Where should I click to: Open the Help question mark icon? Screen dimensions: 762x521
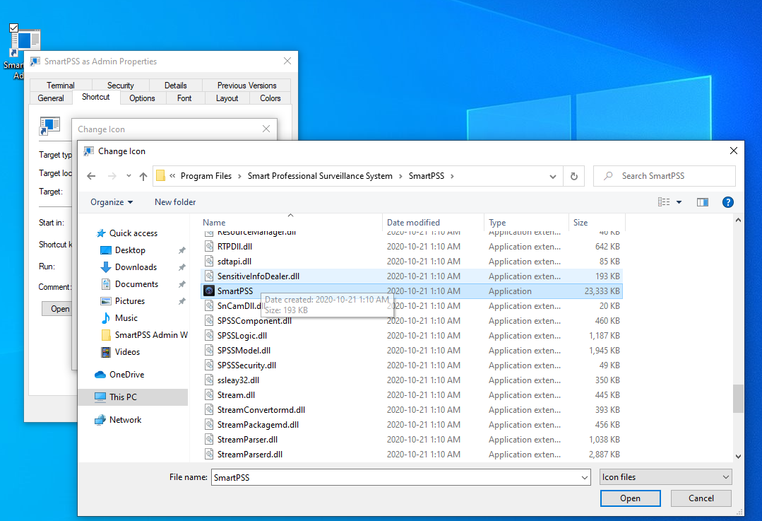[728, 202]
